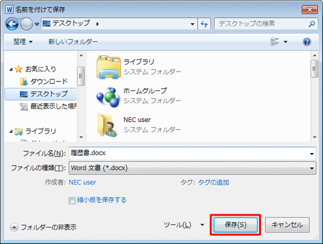323x244 pixels.
Task: Open the ファイル名 dropdown arrow
Action: pyautogui.click(x=312, y=154)
